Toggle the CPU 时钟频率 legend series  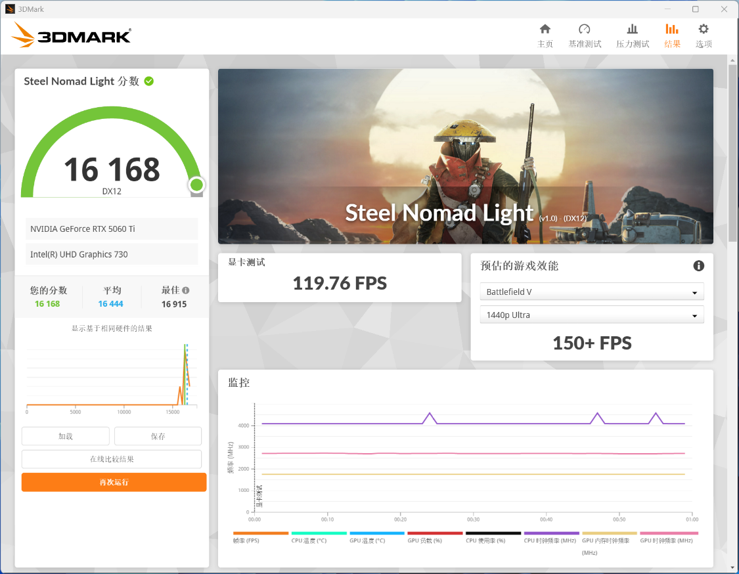tap(551, 537)
